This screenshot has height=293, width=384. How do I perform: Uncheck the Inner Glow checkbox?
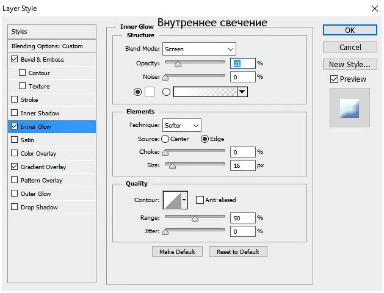[15, 126]
